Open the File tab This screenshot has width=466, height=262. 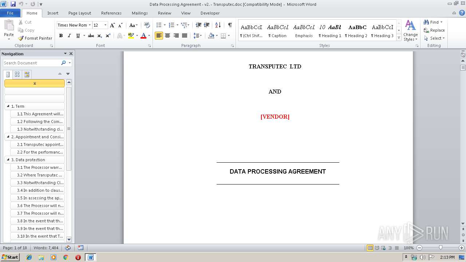10,13
